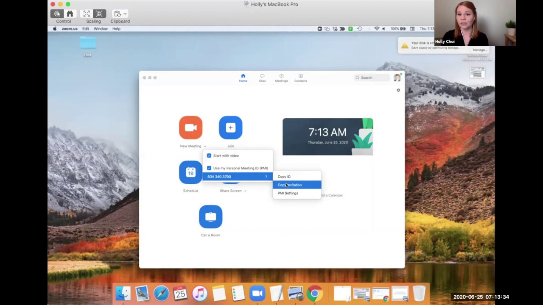Click Holly Choi webcam thumbnail
This screenshot has height=305, width=543.
tap(475, 23)
